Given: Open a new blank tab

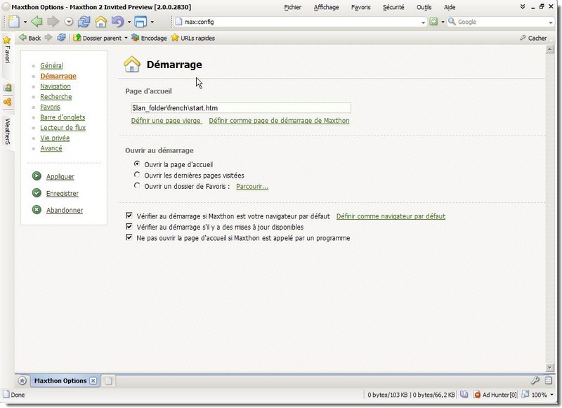Looking at the screenshot, I should [x=109, y=381].
